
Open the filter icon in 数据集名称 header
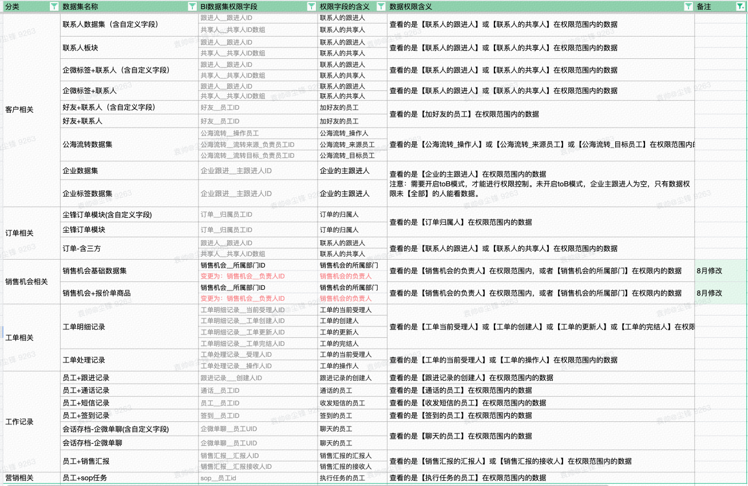pos(192,6)
